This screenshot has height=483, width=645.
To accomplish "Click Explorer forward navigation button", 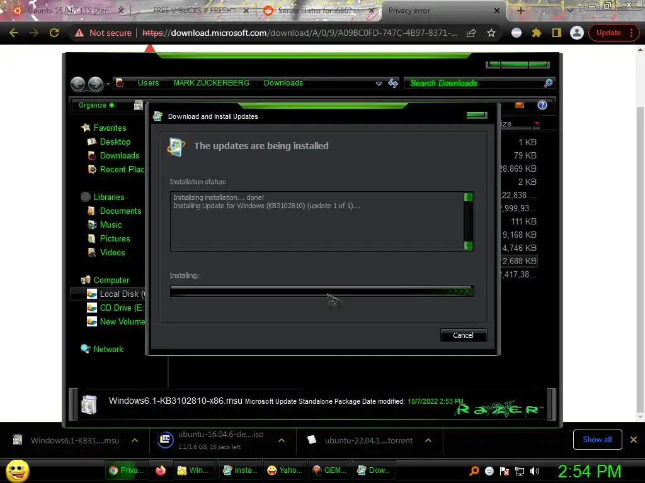I will pos(96,84).
